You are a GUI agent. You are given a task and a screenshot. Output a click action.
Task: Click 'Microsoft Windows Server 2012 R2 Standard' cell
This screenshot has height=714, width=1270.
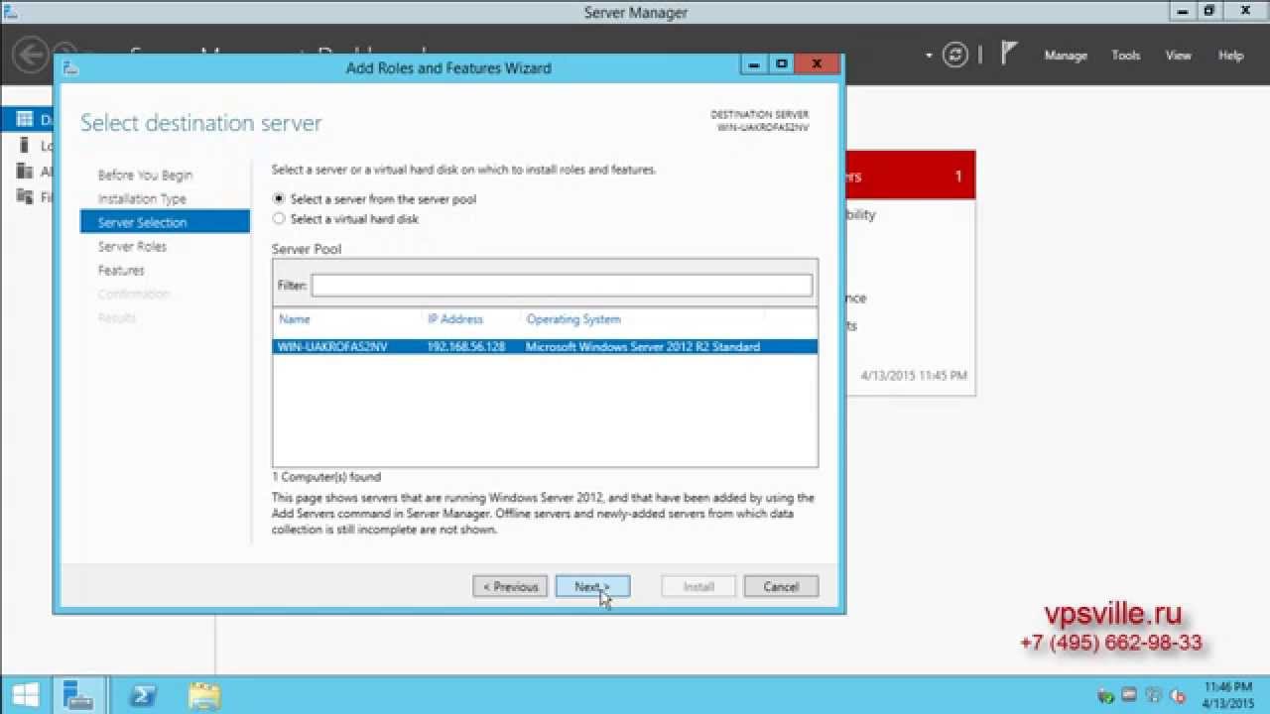pyautogui.click(x=643, y=347)
